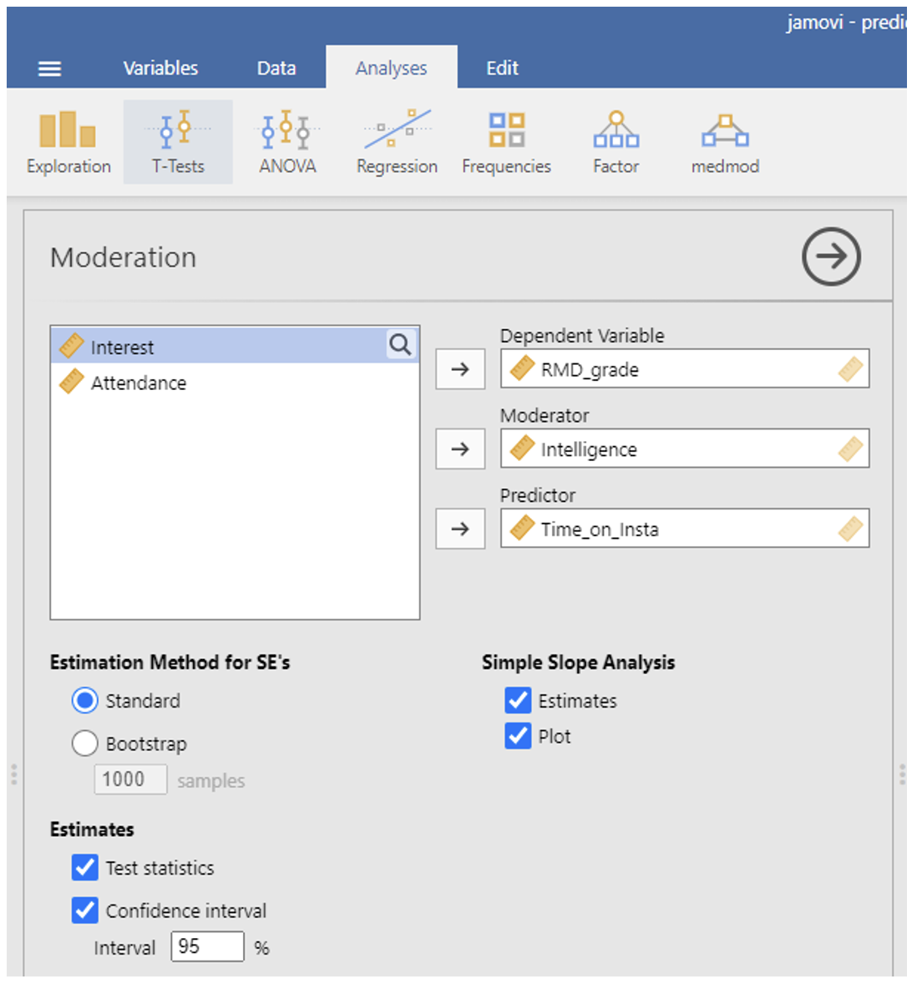Open the Frequencies analysis menu
The image size is (917, 984).
click(506, 143)
